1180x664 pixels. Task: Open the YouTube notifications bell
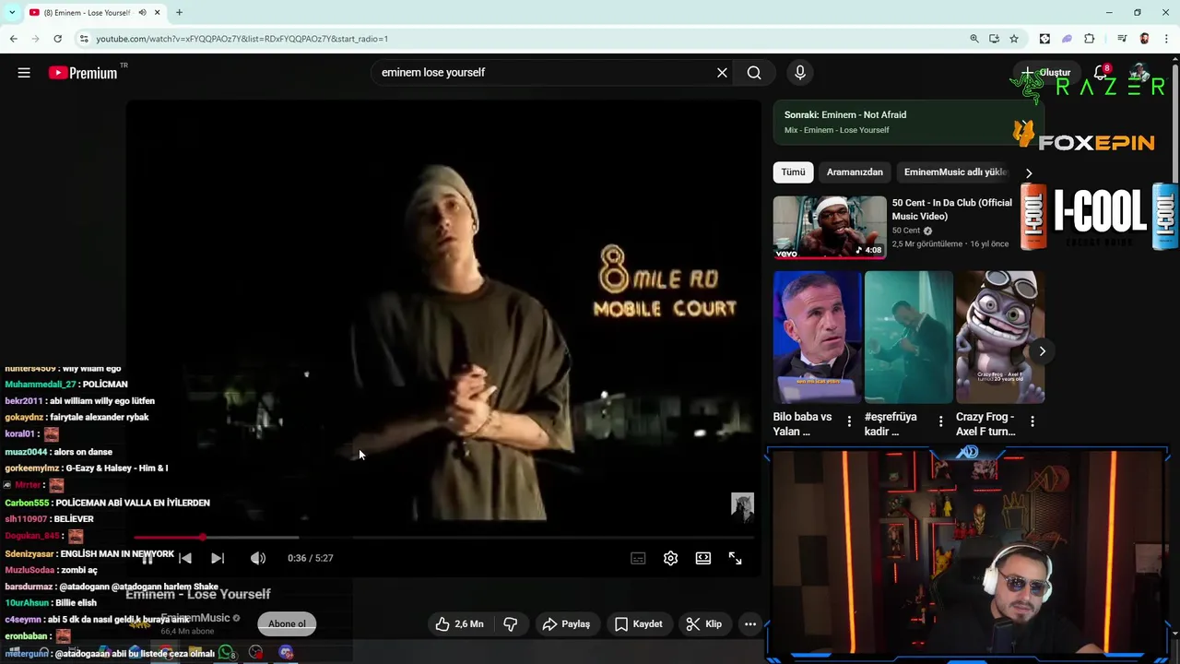(1101, 73)
